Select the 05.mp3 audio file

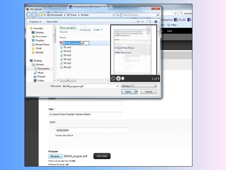66,63
